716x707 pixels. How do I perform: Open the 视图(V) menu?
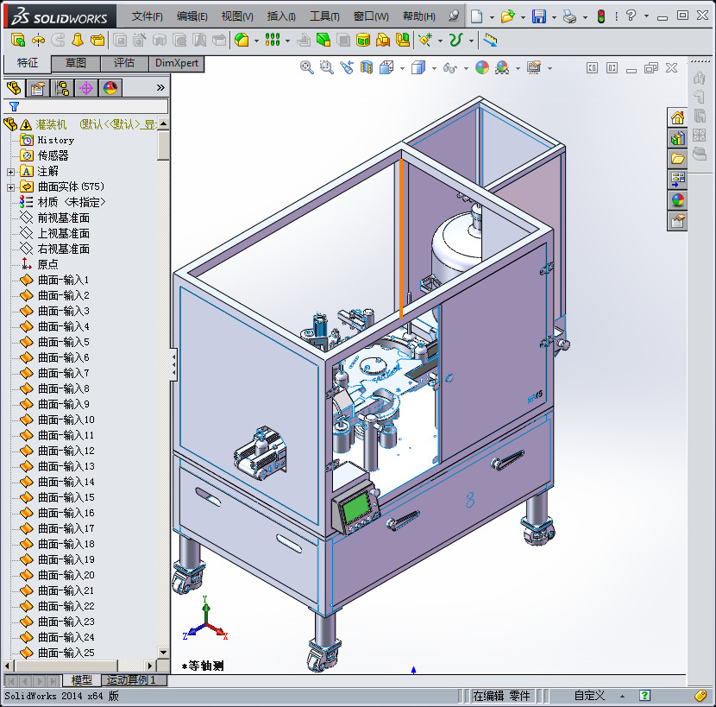[237, 16]
